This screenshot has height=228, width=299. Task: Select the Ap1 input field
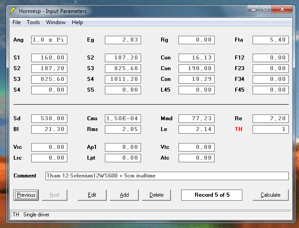tap(123, 147)
